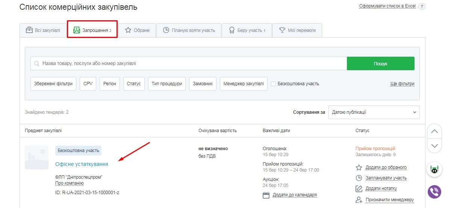Expand the Тип процедури filter
This screenshot has width=451, height=208.
[167, 84]
